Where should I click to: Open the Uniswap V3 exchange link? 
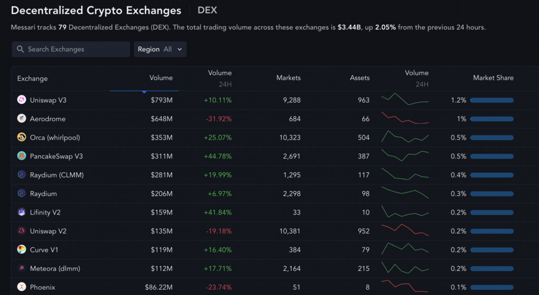click(x=48, y=100)
